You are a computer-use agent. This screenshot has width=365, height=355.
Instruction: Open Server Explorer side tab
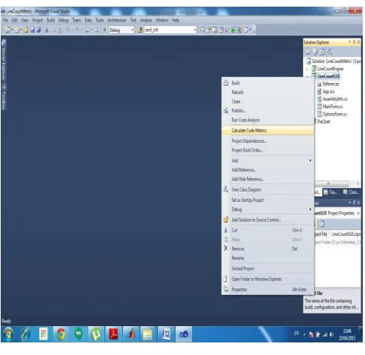click(4, 59)
